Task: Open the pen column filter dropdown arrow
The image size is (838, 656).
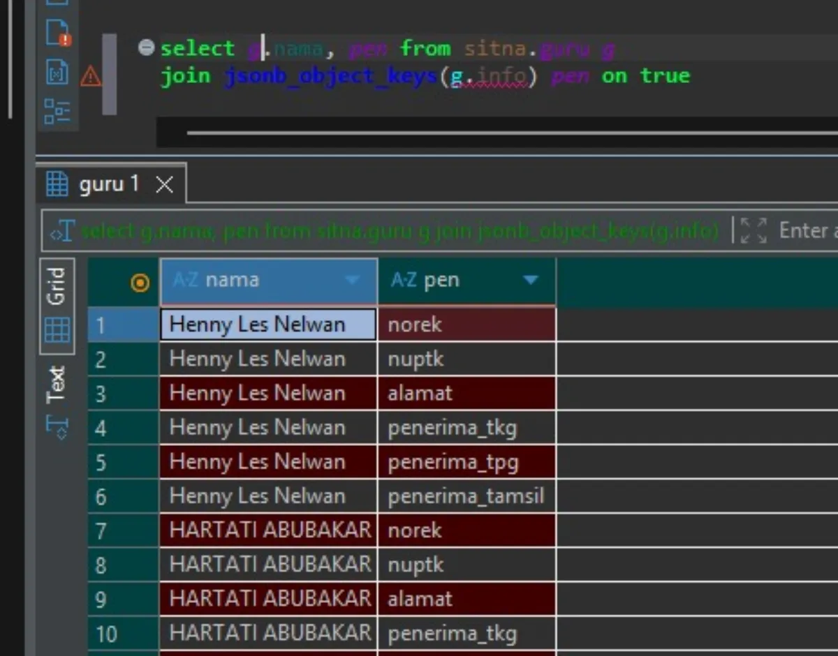Action: pyautogui.click(x=531, y=281)
